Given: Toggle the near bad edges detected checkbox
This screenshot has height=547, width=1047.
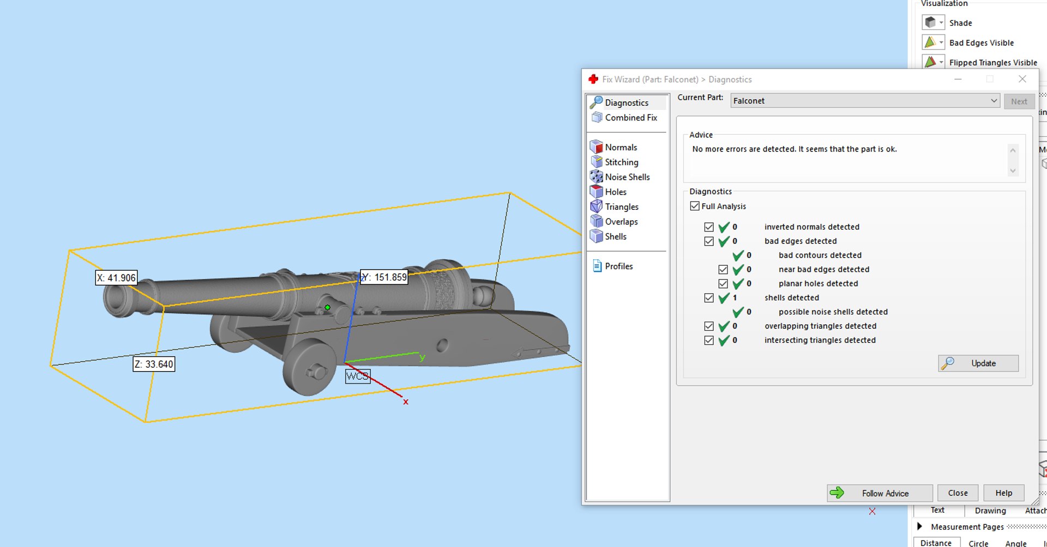Looking at the screenshot, I should click(x=723, y=269).
